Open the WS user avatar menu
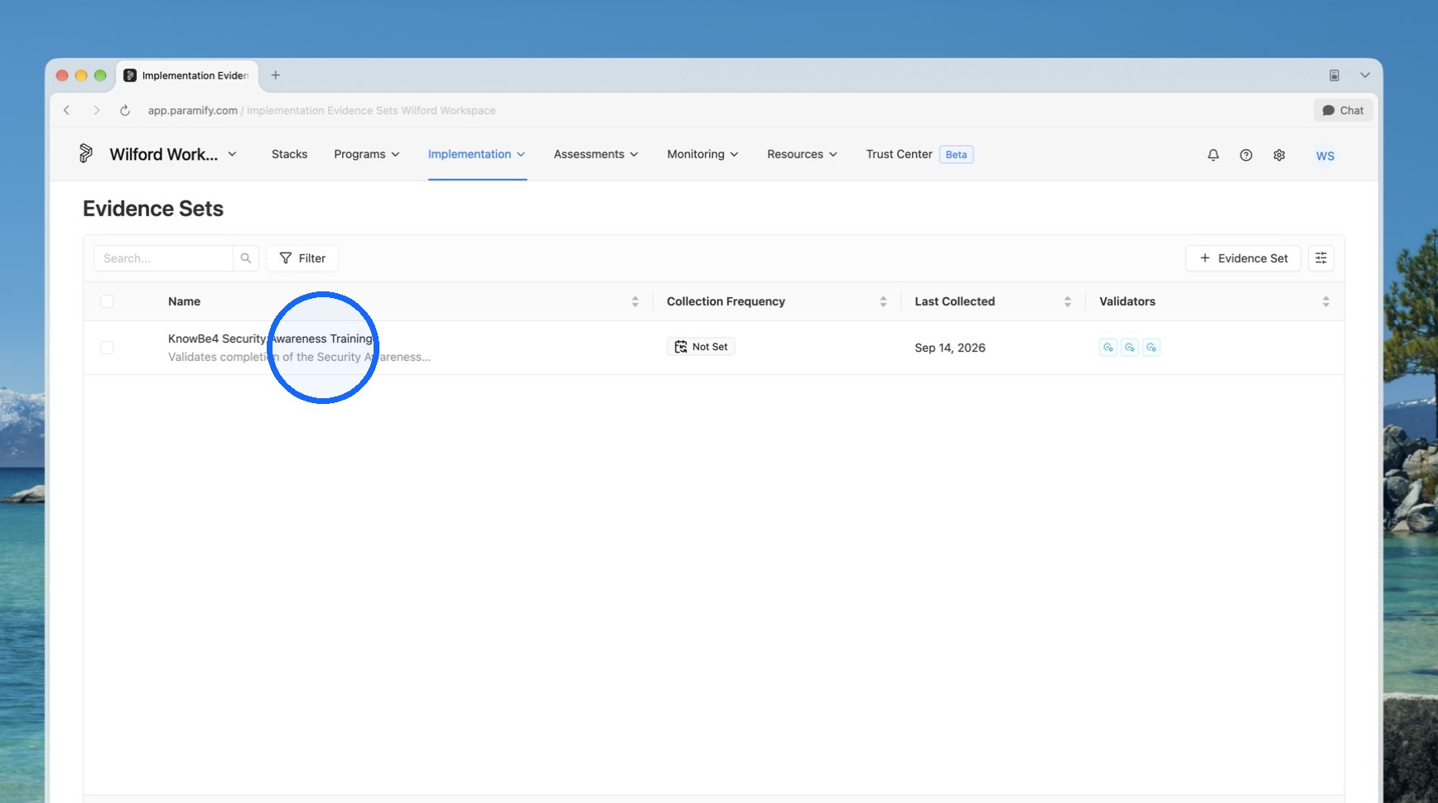Image resolution: width=1438 pixels, height=803 pixels. point(1325,156)
